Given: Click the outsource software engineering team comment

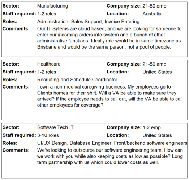Looking at the screenshot, I should pos(110,156).
